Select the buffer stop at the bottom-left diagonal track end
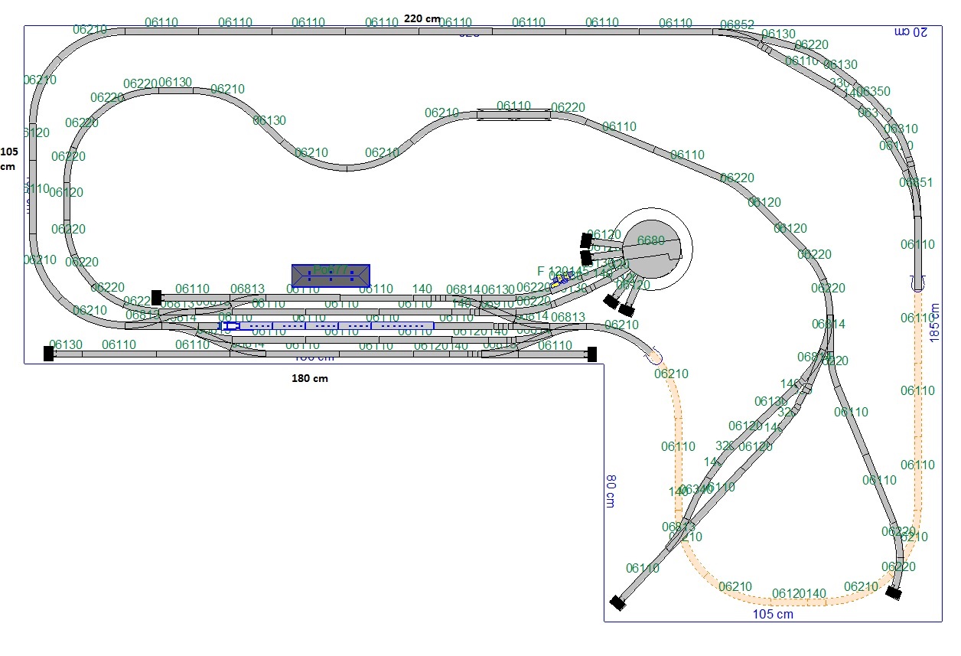Image resolution: width=961 pixels, height=656 pixels. [x=617, y=603]
